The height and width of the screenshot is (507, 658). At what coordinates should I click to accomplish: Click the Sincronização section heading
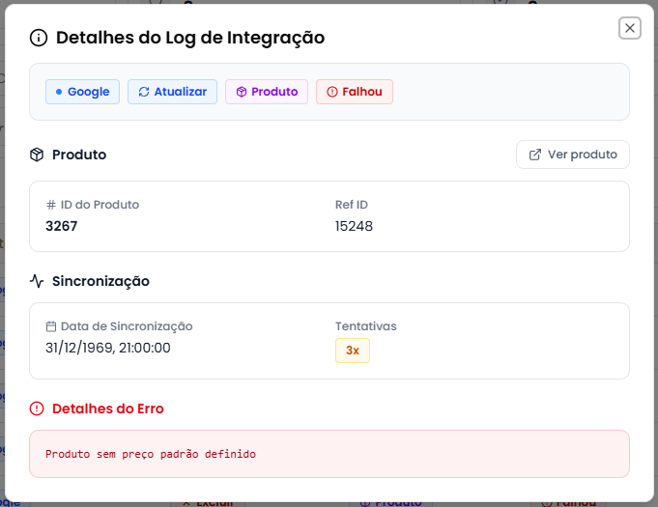(100, 281)
